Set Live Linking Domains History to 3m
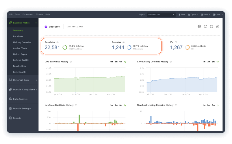This screenshot has height=144, width=232. pos(209,62)
